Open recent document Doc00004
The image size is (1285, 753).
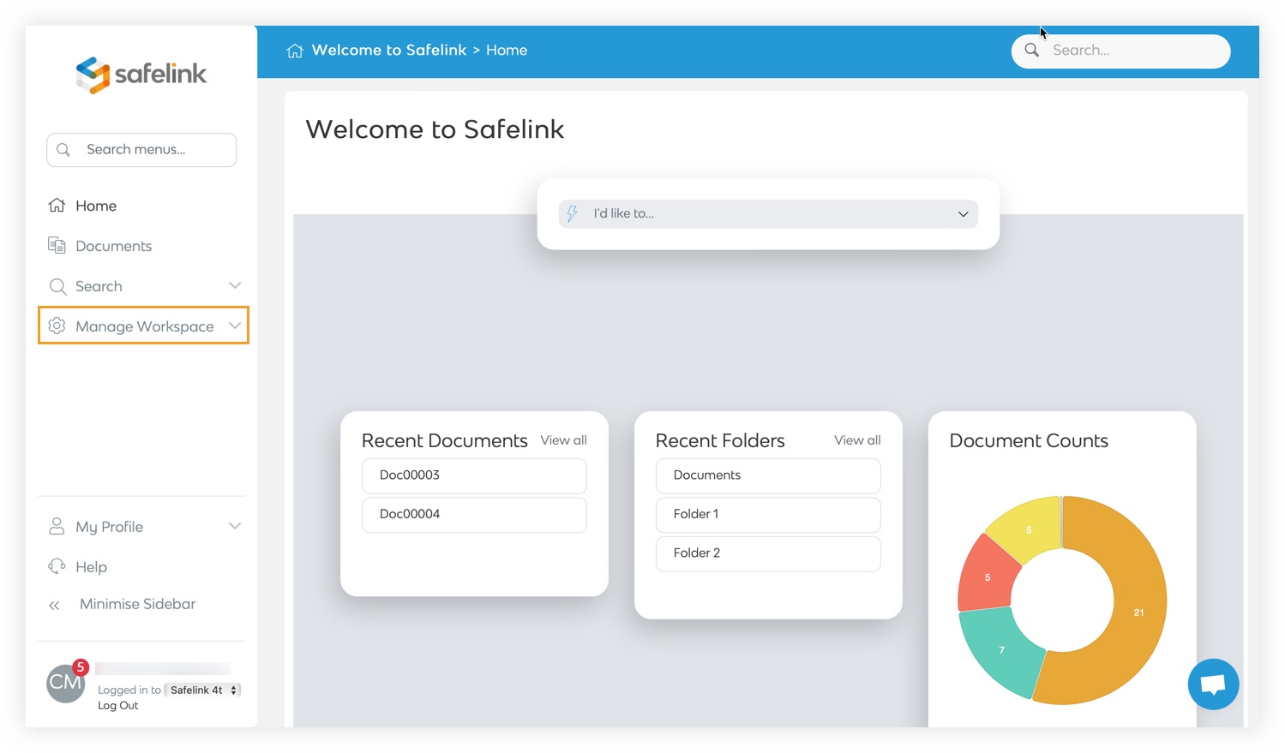click(x=474, y=515)
